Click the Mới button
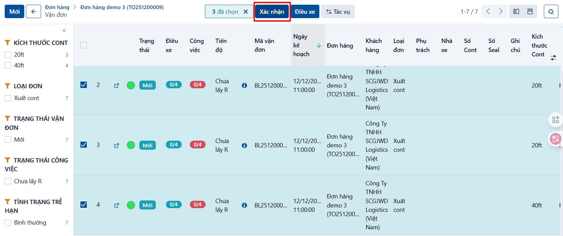Viewport: 563px width, 236px height. pyautogui.click(x=14, y=11)
